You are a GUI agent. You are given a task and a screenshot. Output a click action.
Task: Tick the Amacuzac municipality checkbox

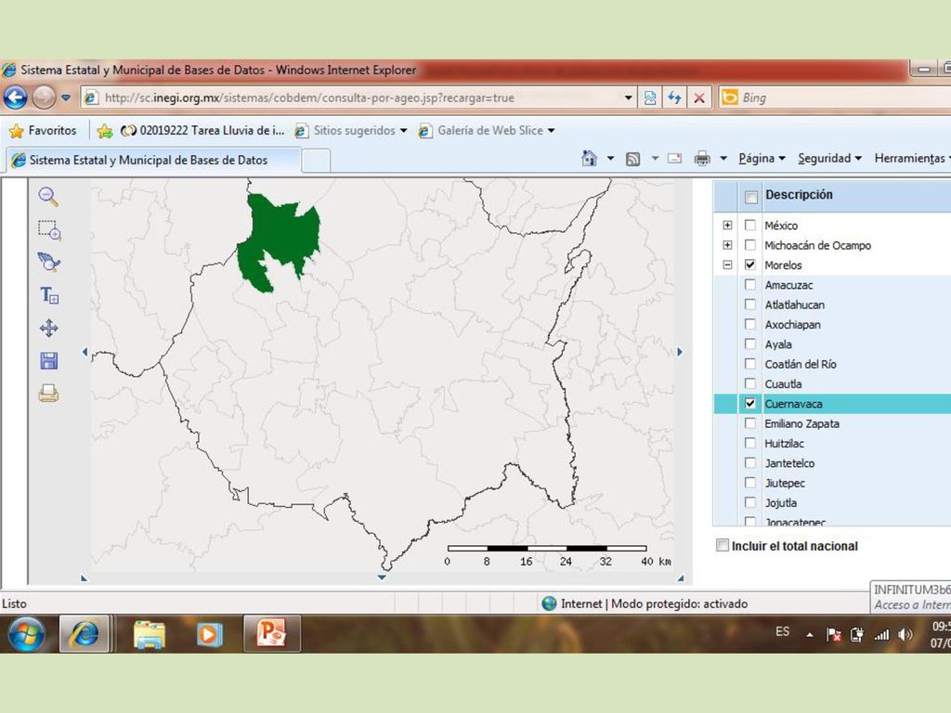750,284
